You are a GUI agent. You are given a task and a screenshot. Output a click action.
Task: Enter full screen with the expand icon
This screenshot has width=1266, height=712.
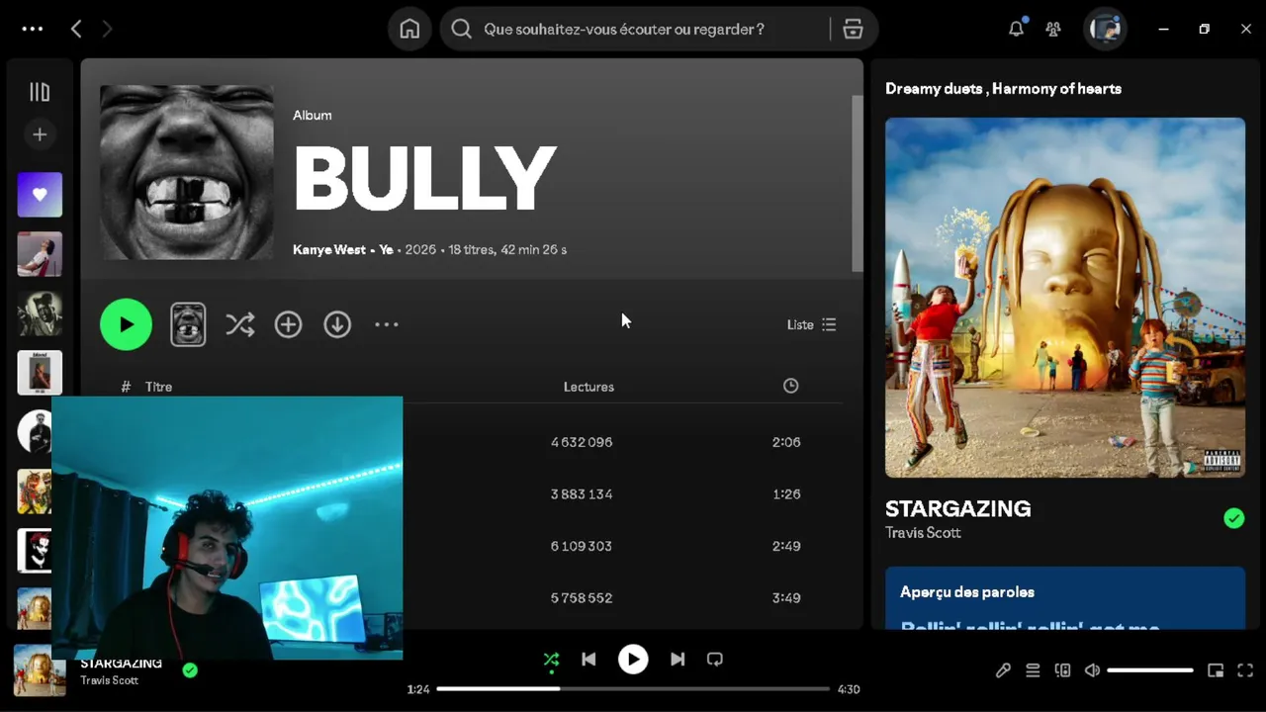[x=1245, y=670]
